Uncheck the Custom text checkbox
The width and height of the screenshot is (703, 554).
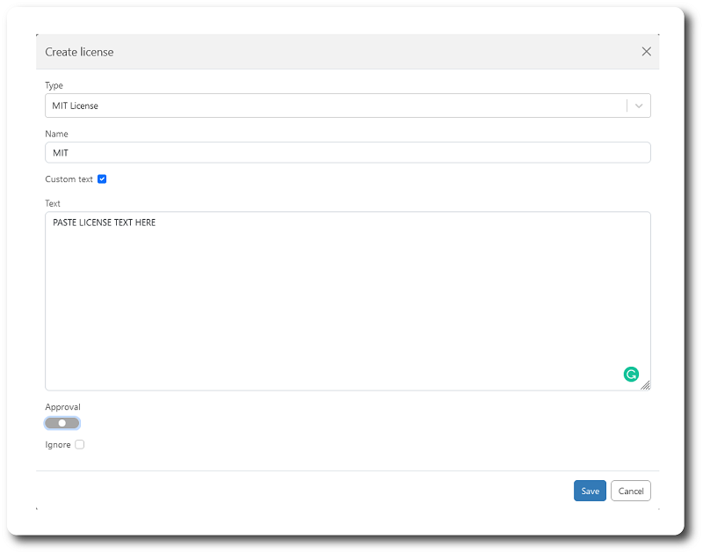(102, 179)
